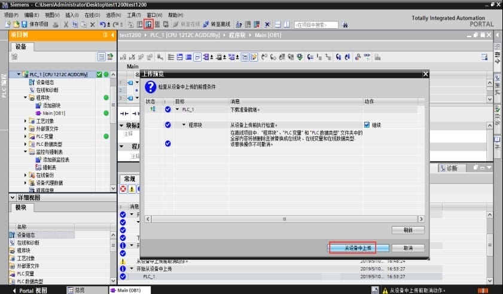Toggle the 继续 checkbox in upload dialog
Image resolution: width=503 pixels, height=294 pixels.
pyautogui.click(x=367, y=125)
